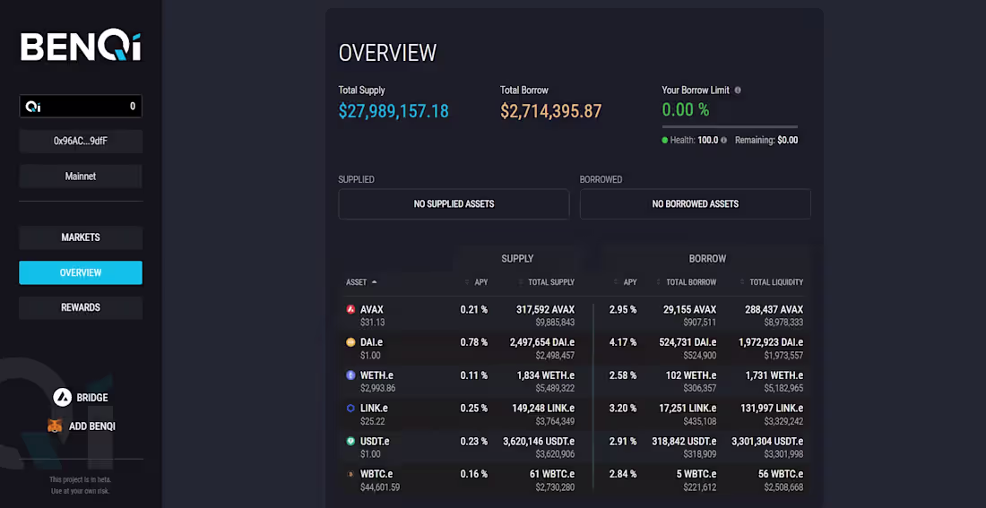Image resolution: width=986 pixels, height=508 pixels.
Task: Sort by Asset column arrow
Action: [374, 282]
